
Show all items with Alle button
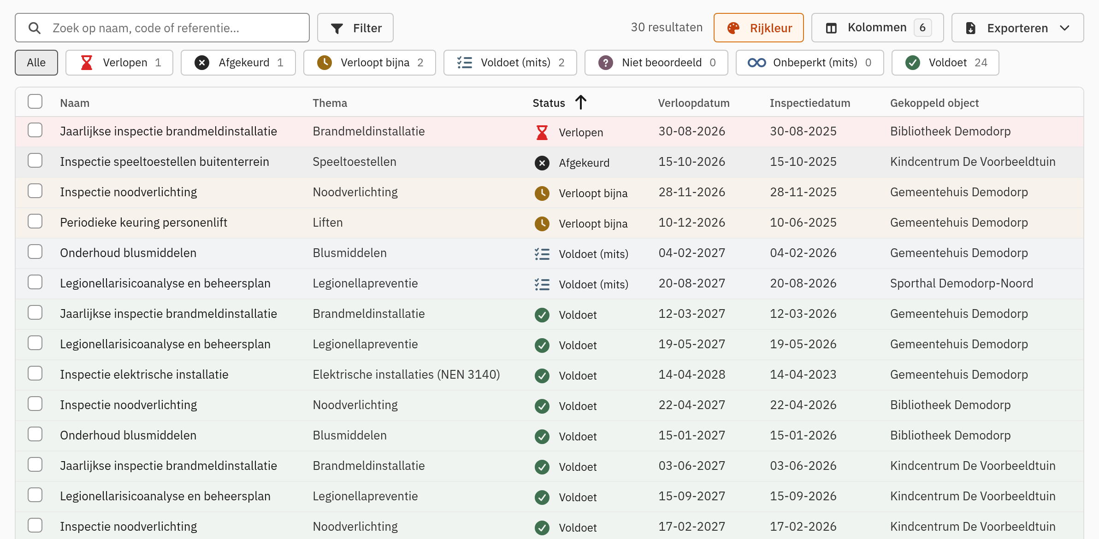click(x=36, y=63)
